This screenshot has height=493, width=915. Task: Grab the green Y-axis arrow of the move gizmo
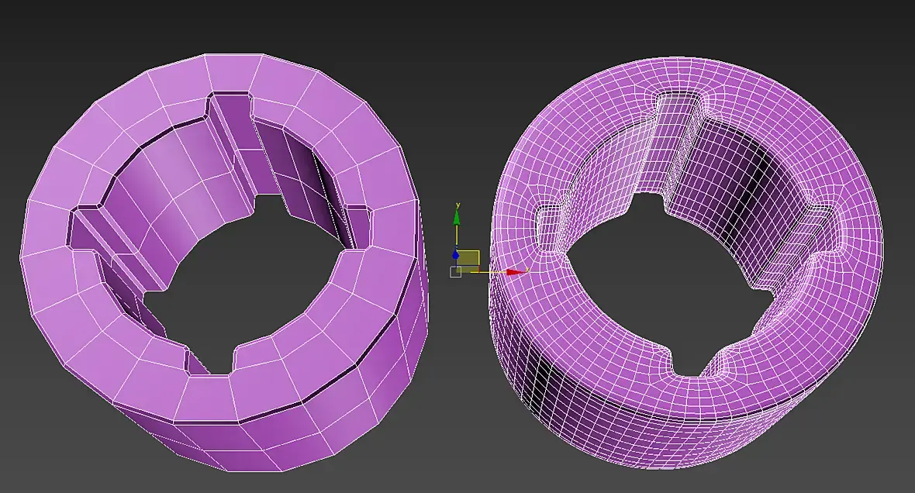point(456,217)
